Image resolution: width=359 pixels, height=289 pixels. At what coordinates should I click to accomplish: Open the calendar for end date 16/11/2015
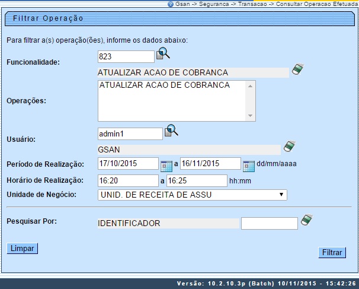248,164
